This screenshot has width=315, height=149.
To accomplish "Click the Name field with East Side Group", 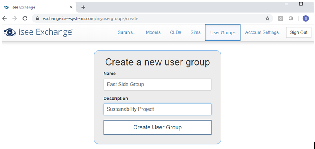I will (158, 84).
